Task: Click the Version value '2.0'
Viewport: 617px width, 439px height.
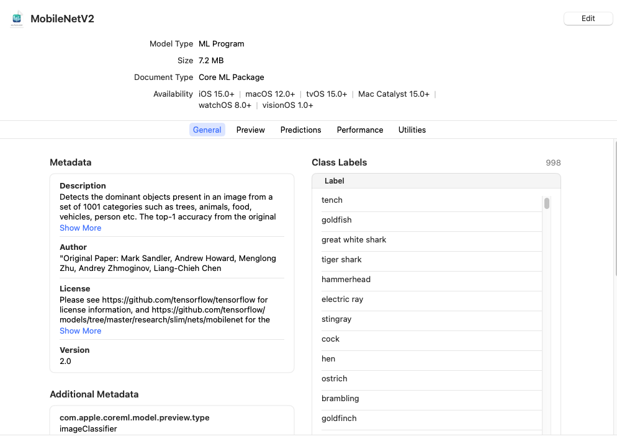Action: 65,361
